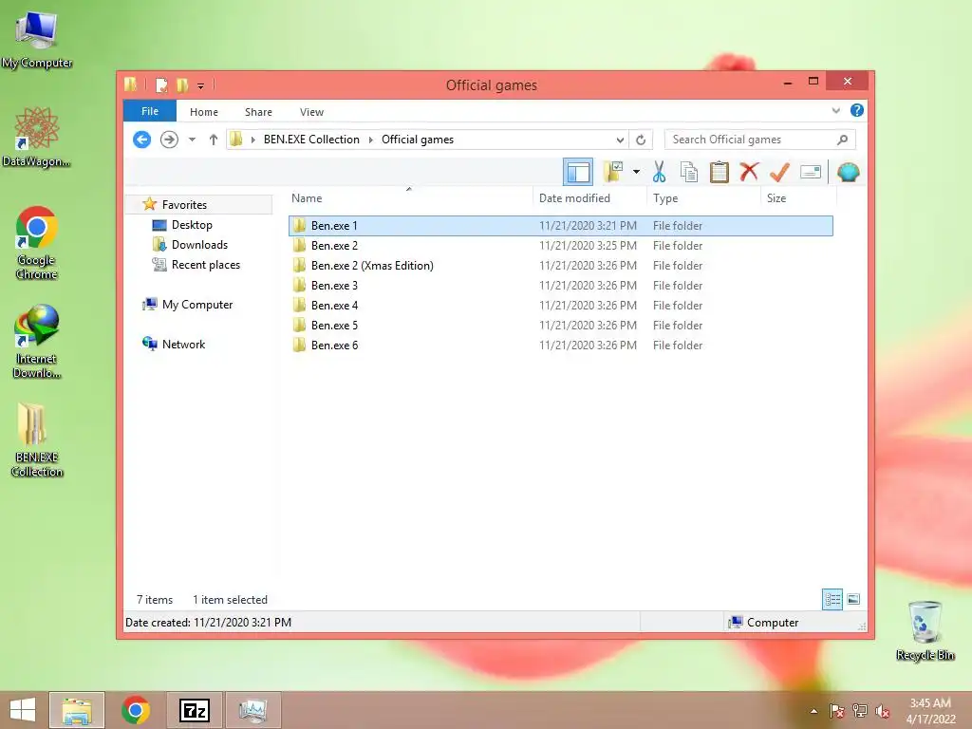Open the dropdown arrow beside folder options
The width and height of the screenshot is (972, 729).
pos(636,172)
